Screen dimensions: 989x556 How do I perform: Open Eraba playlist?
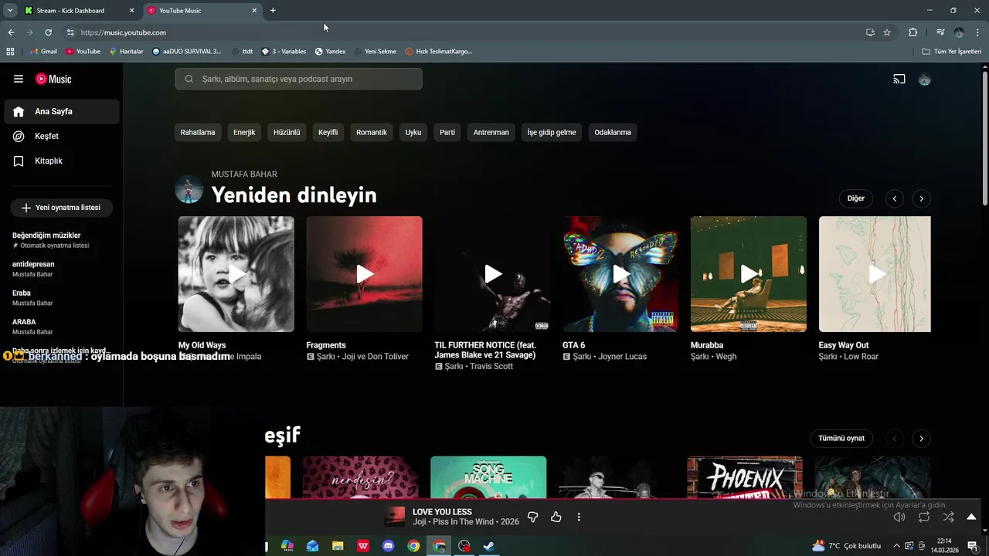[22, 293]
